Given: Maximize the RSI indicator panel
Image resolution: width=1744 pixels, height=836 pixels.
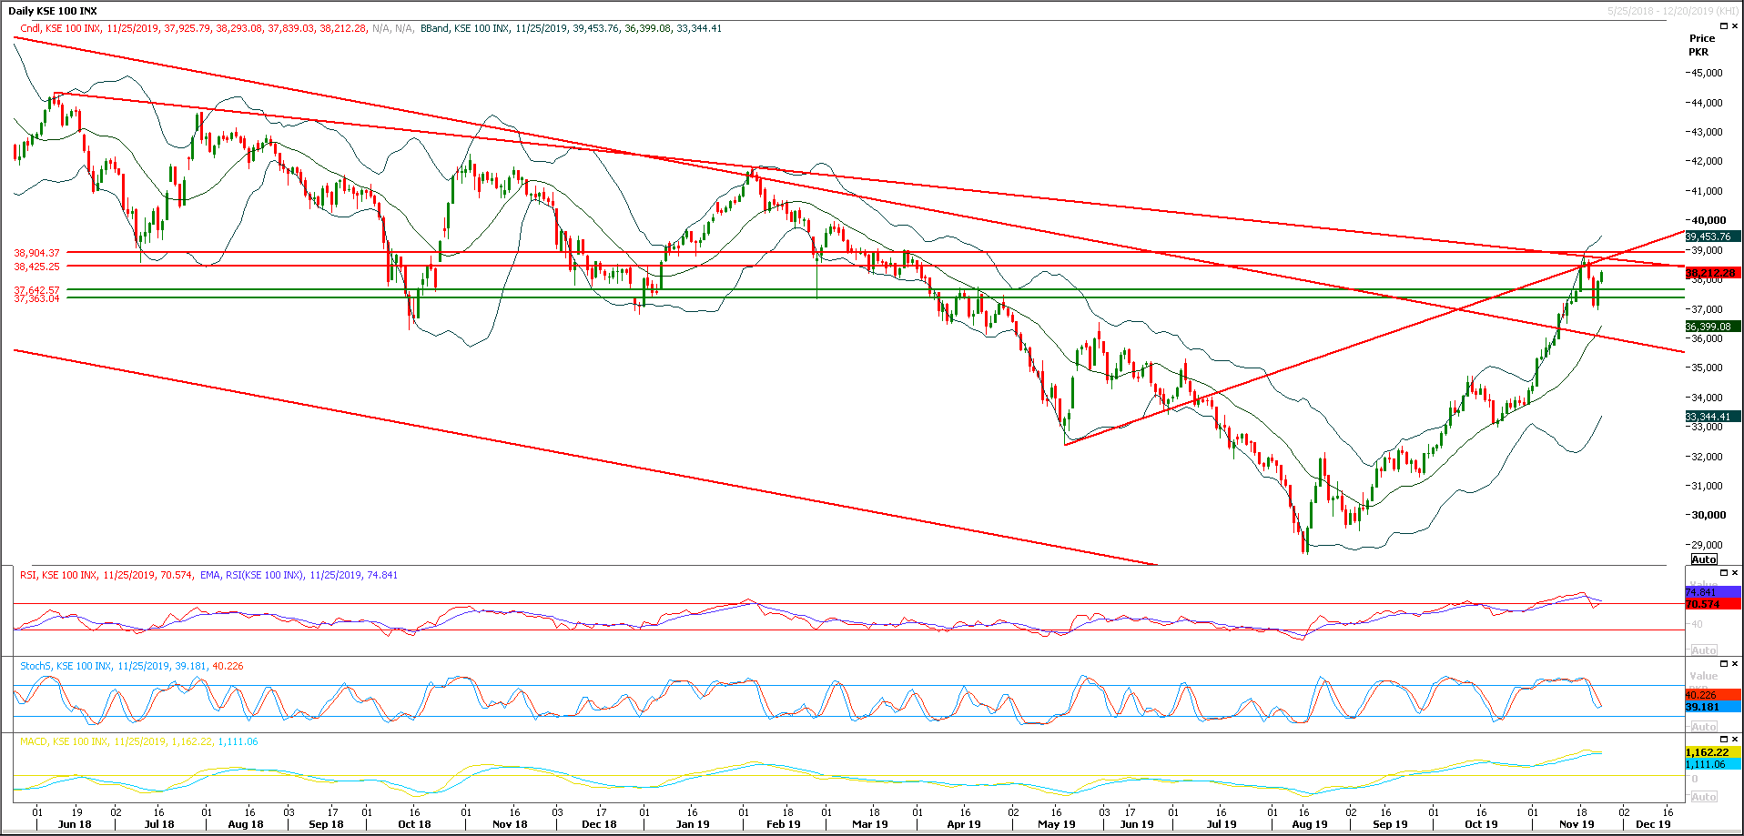Looking at the screenshot, I should 1723,573.
